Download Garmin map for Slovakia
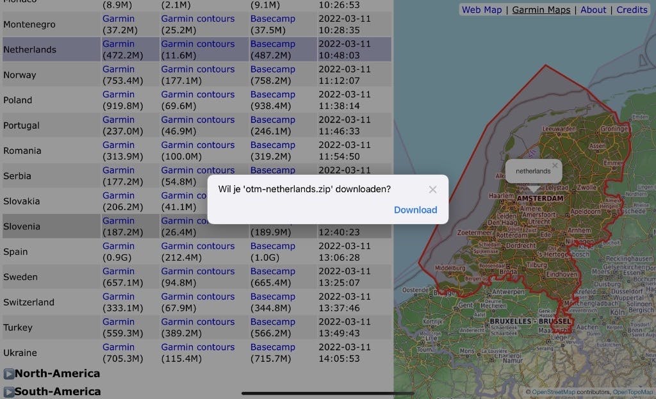Screen dimensions: 656x399 tap(119, 196)
